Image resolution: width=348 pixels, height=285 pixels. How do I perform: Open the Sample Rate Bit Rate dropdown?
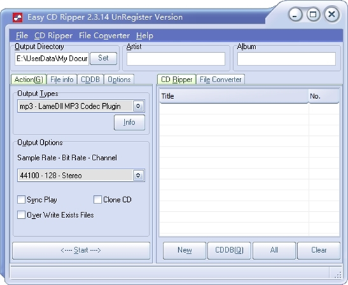pyautogui.click(x=138, y=175)
